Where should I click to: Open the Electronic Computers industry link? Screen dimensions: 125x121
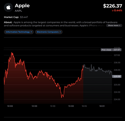pos(49,32)
